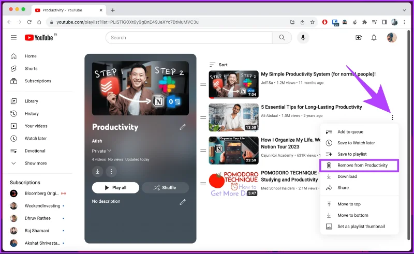Open the account avatar menu in YouTube header
The width and height of the screenshot is (414, 254).
click(392, 37)
